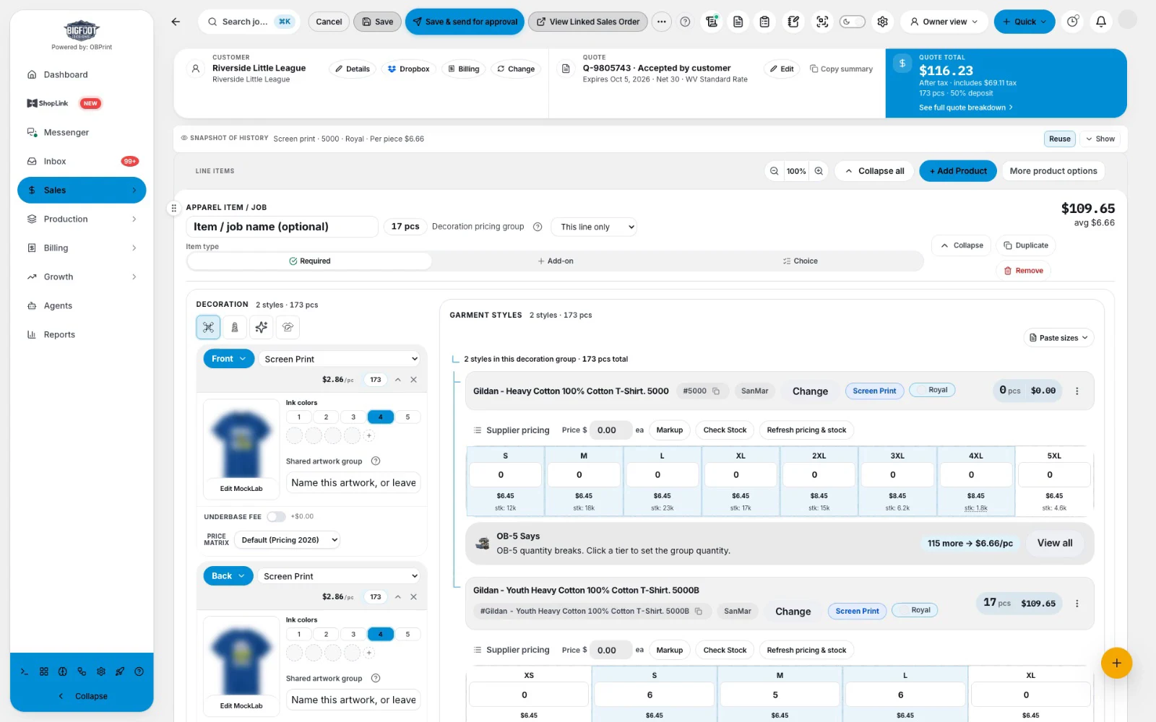Open the Price Matrix dropdown
1156x722 pixels.
click(x=287, y=540)
